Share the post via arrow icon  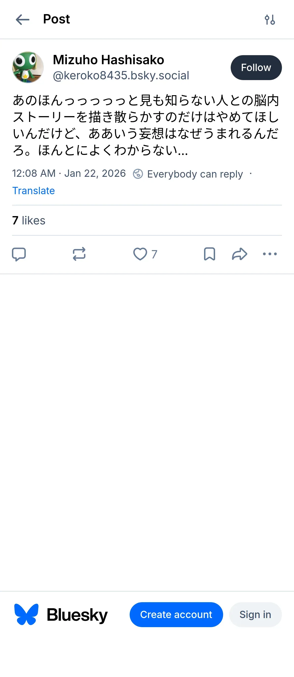pyautogui.click(x=239, y=254)
